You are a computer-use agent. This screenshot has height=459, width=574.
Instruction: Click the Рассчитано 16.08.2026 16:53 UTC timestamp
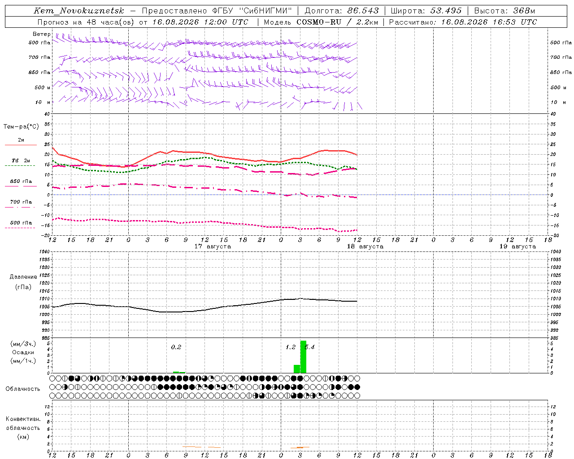pyautogui.click(x=463, y=22)
